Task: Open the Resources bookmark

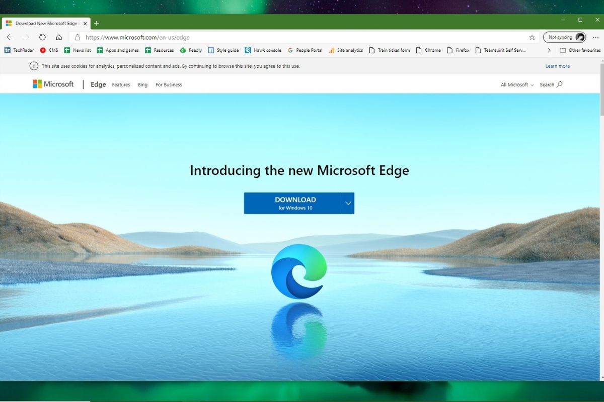Action: point(159,50)
